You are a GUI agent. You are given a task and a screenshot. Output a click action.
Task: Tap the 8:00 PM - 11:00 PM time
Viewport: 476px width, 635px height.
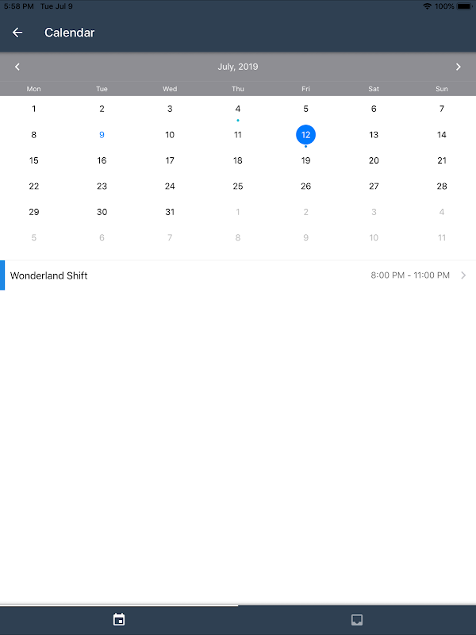(410, 275)
